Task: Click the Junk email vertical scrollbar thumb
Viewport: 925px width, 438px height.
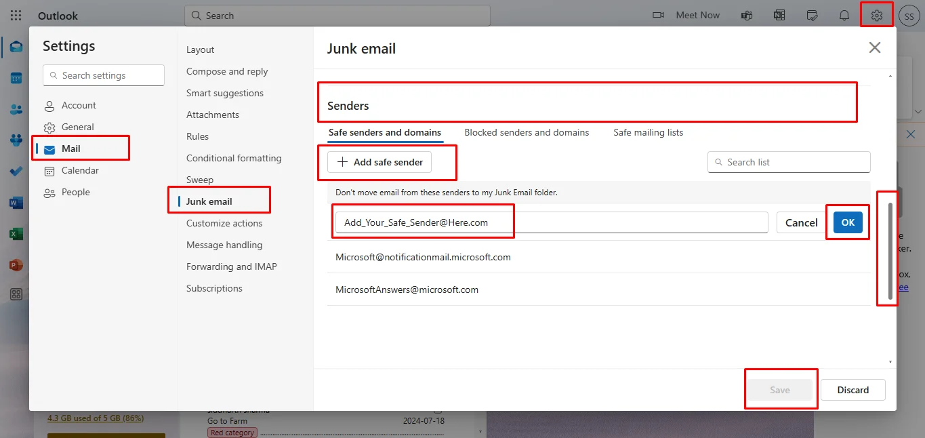Action: 890,251
